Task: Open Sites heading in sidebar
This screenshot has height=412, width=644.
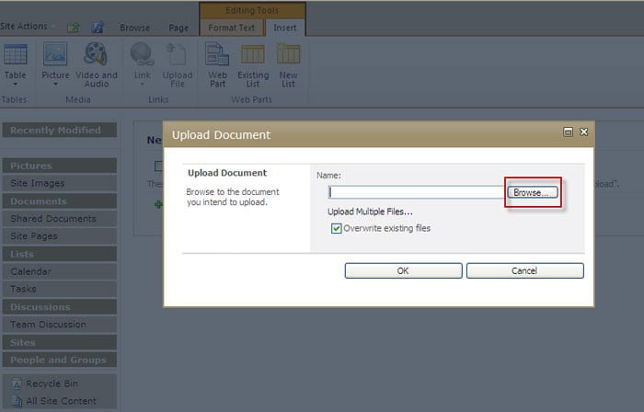Action: (x=60, y=342)
